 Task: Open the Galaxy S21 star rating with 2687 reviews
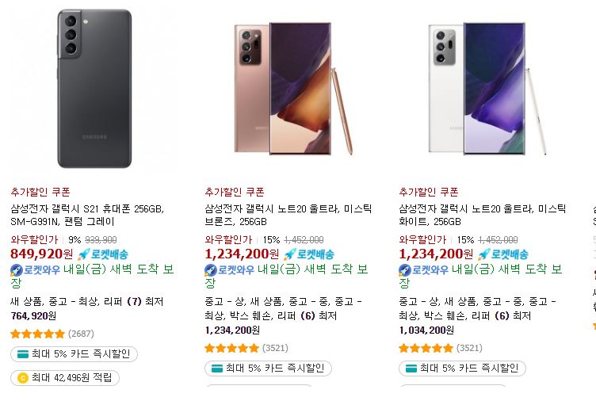pos(52,334)
